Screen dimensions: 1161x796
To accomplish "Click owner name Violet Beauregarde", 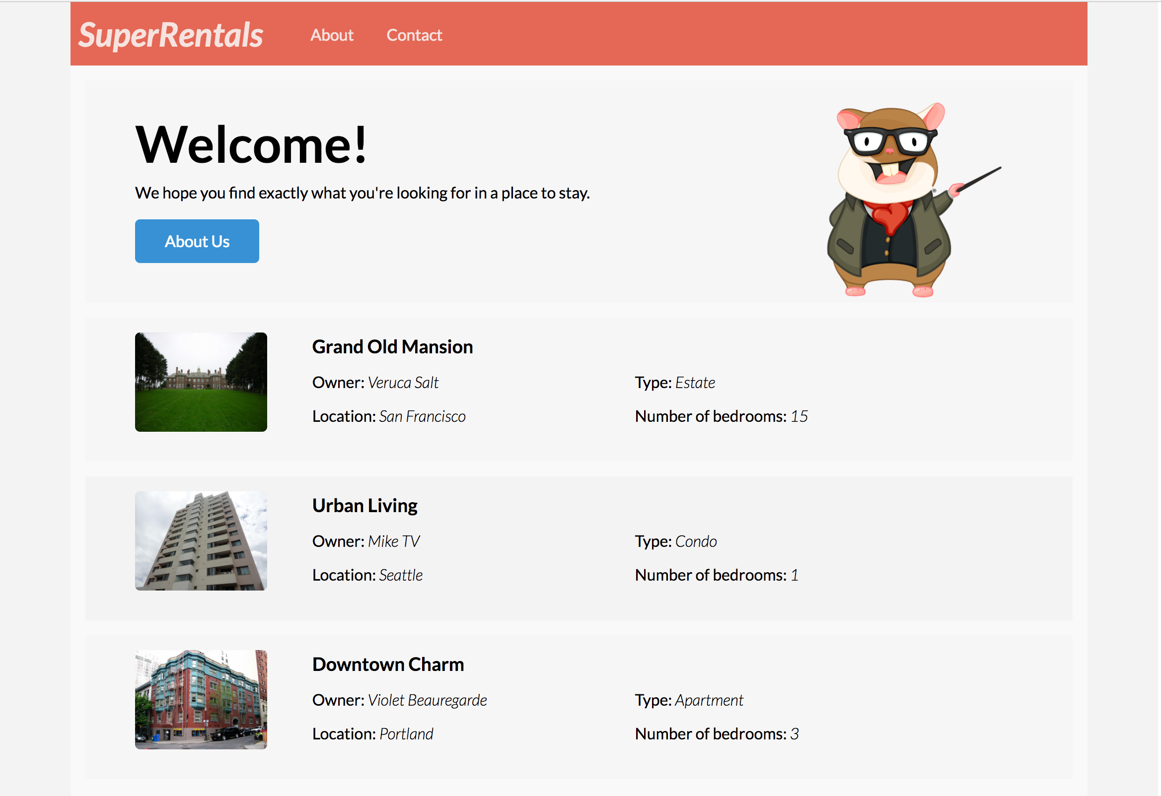I will pos(427,700).
